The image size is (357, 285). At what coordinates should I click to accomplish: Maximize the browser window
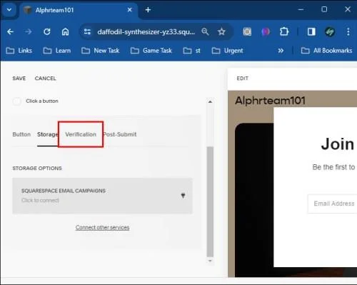click(x=324, y=9)
